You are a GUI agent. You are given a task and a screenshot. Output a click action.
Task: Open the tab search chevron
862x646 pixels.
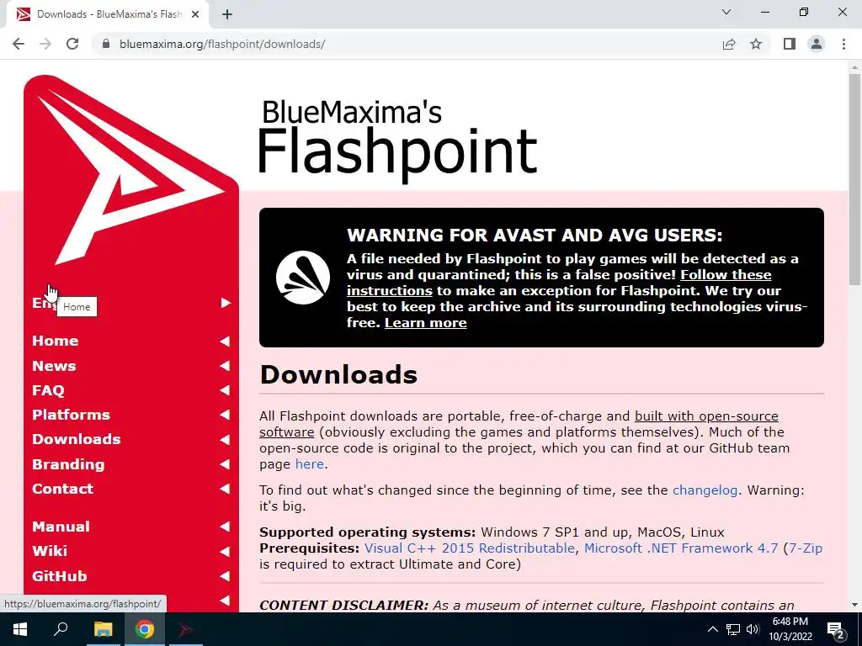click(x=726, y=12)
